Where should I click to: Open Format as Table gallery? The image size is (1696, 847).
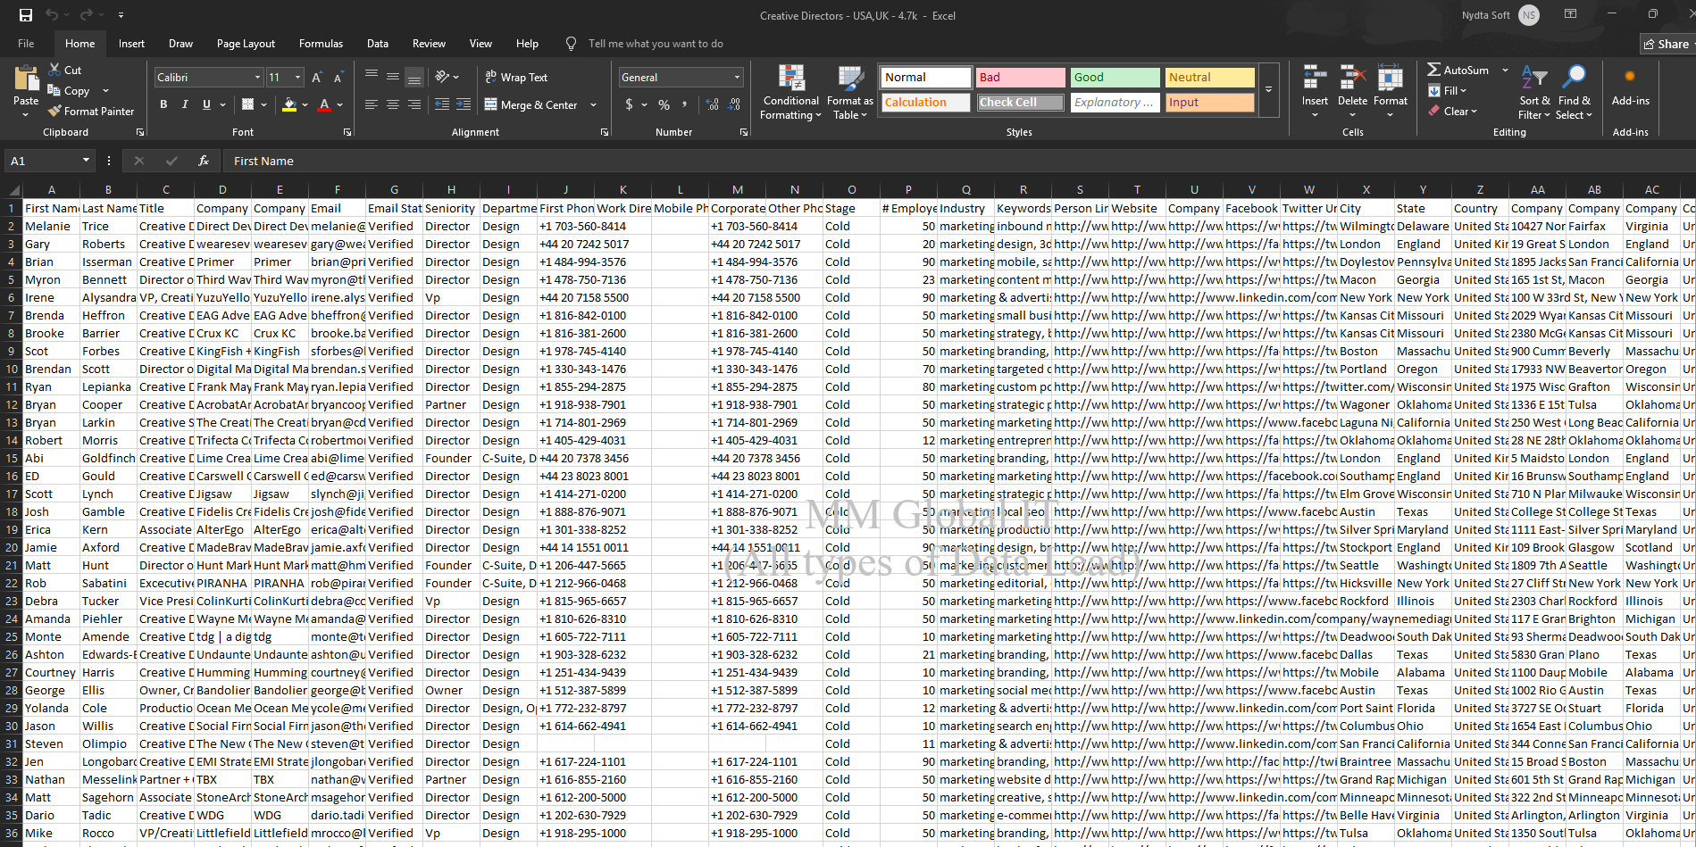(849, 93)
